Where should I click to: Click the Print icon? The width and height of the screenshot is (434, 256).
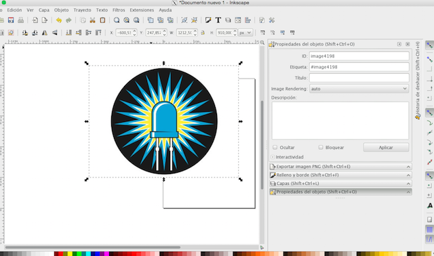21,20
